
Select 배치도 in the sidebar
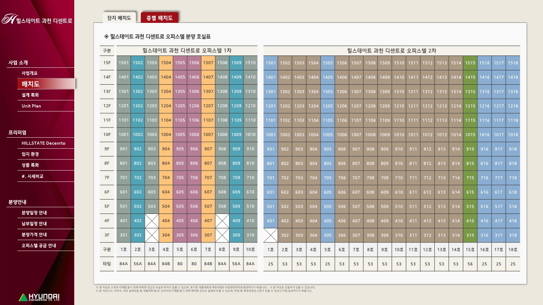pos(46,84)
